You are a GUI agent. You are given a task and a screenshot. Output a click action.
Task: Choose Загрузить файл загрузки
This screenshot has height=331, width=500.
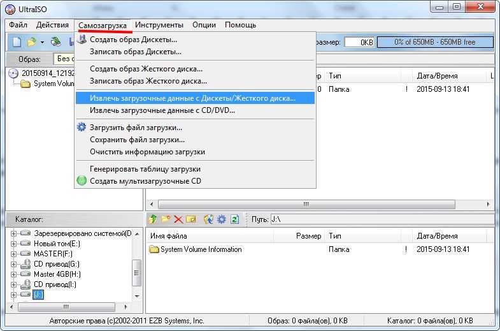point(195,128)
